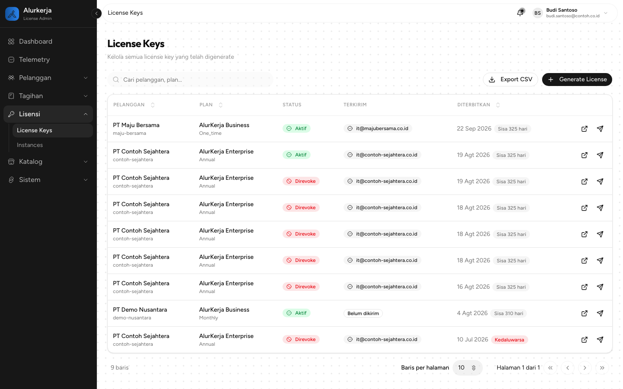This screenshot has width=623, height=389.
Task: Open Dashboard in the sidebar
Action: click(x=48, y=41)
